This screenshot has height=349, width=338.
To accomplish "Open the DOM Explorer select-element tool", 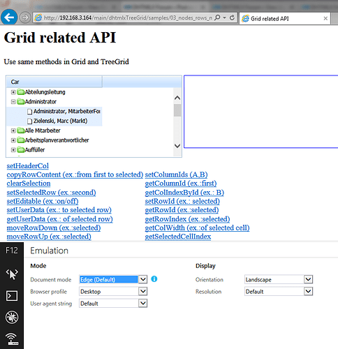I will click(x=12, y=274).
